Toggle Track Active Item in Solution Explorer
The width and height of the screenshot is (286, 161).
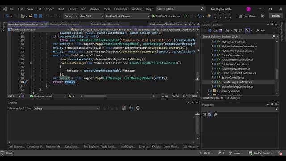click(x=248, y=31)
